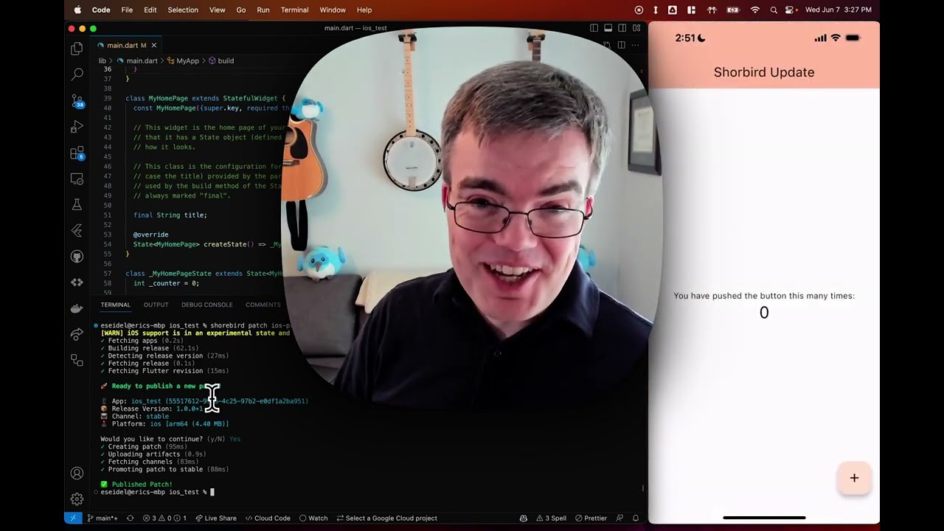
Task: Open Extensions view with 5 badge
Action: tap(77, 153)
